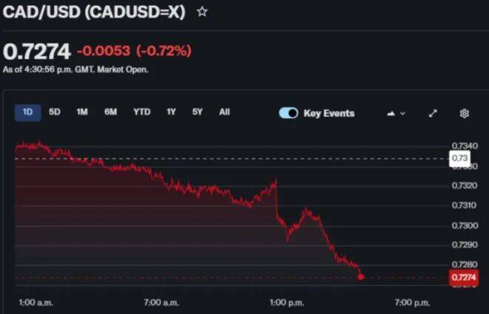Click the red current price chart endpoint
This screenshot has width=489, height=314.
[x=361, y=277]
